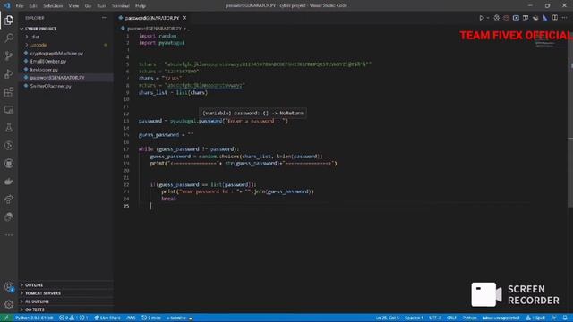Screen dimensions: 573x322
Task: Open the File menu
Action: [20, 6]
